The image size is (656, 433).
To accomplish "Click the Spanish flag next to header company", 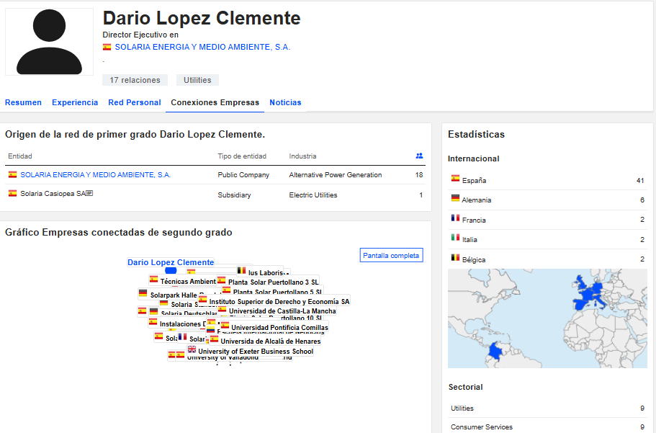I will (x=107, y=47).
